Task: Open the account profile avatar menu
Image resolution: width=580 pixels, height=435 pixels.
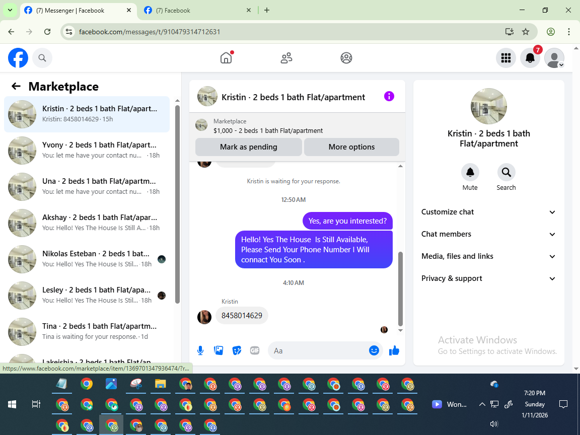Action: click(554, 58)
